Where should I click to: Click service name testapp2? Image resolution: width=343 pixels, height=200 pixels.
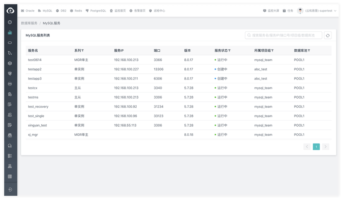point(34,69)
